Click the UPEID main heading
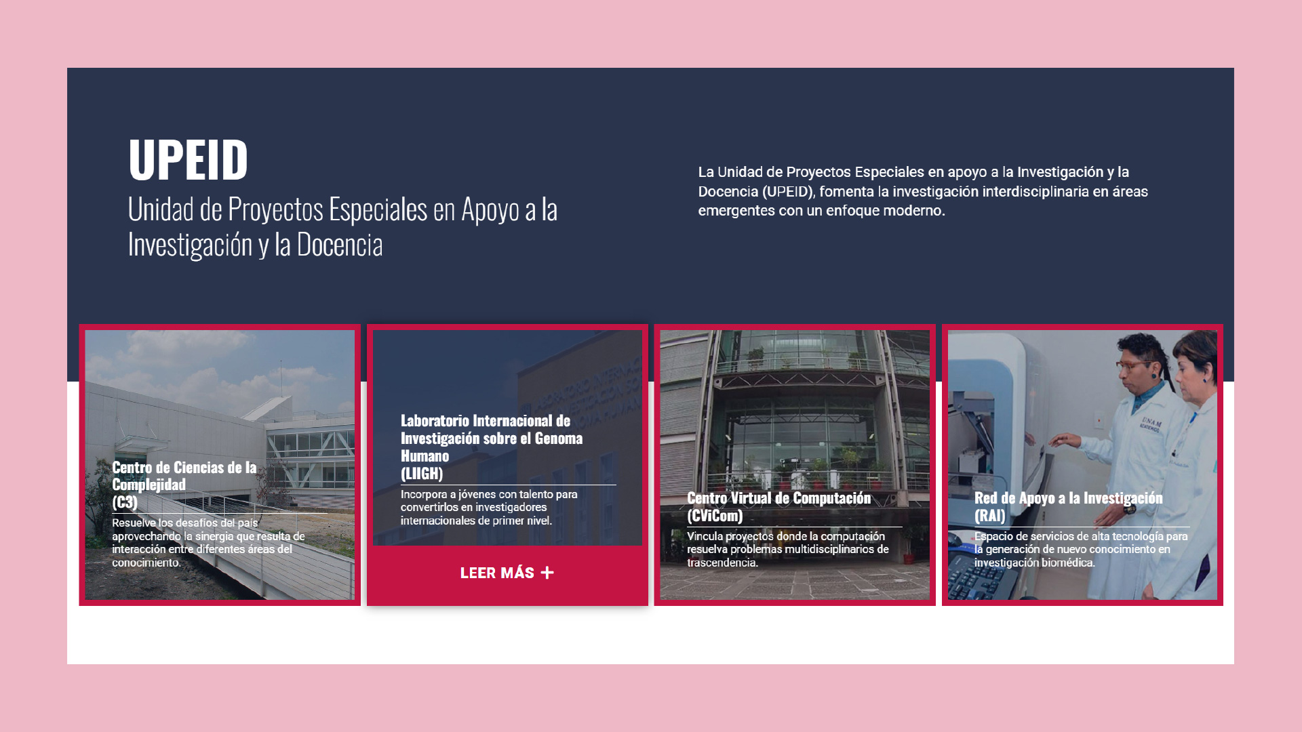1302x732 pixels. [x=188, y=160]
